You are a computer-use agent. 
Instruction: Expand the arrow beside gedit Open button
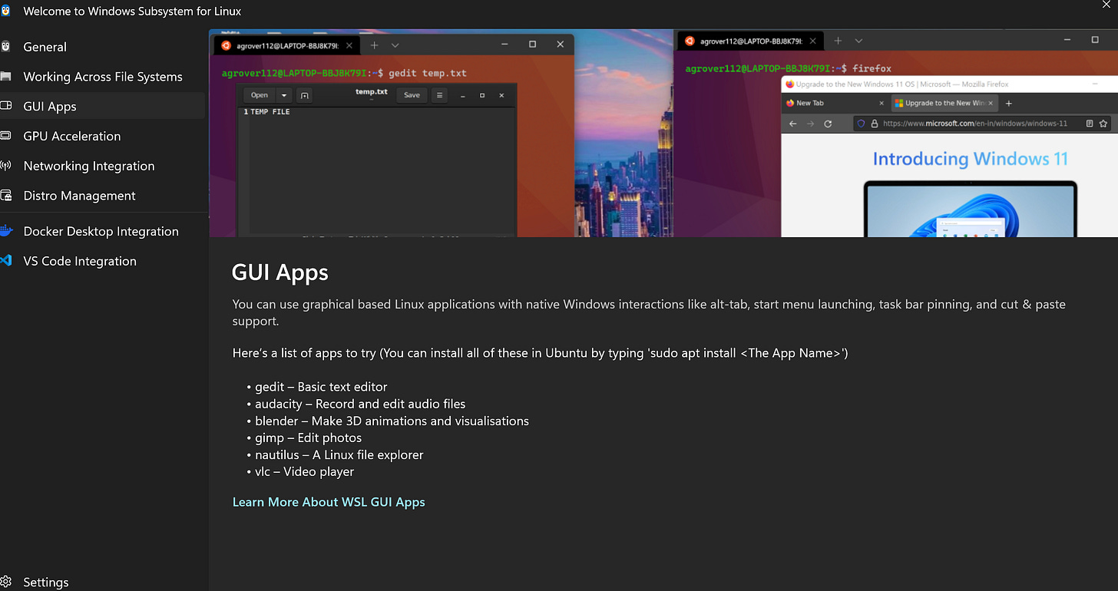(x=284, y=95)
